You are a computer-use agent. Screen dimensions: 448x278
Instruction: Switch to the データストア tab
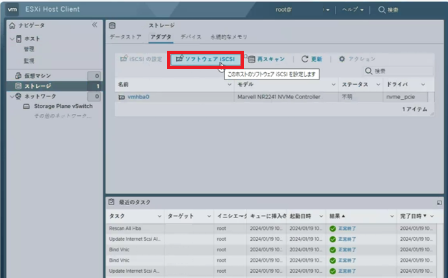[x=125, y=37]
